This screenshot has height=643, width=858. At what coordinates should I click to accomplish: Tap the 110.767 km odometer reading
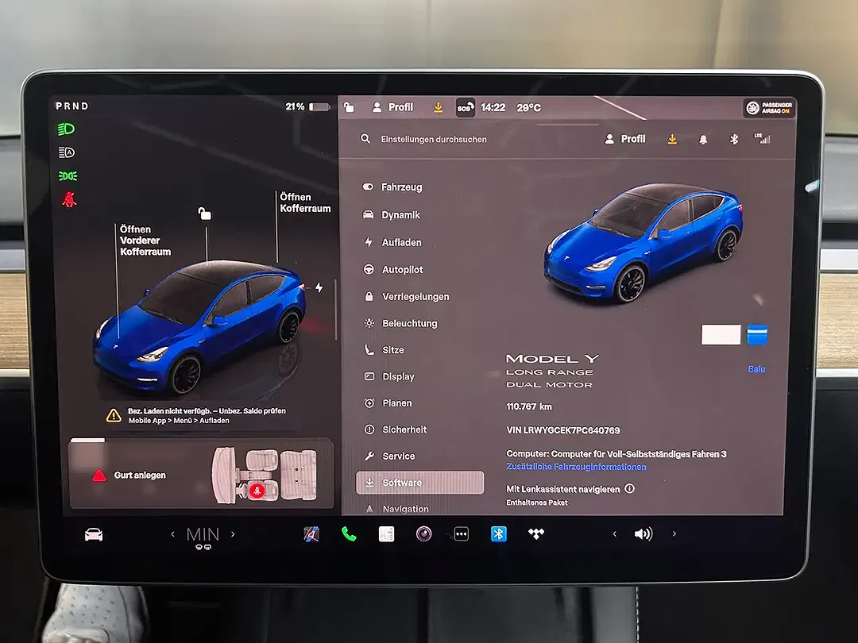pyautogui.click(x=529, y=406)
